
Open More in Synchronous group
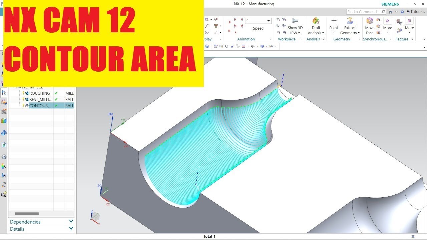click(x=388, y=26)
